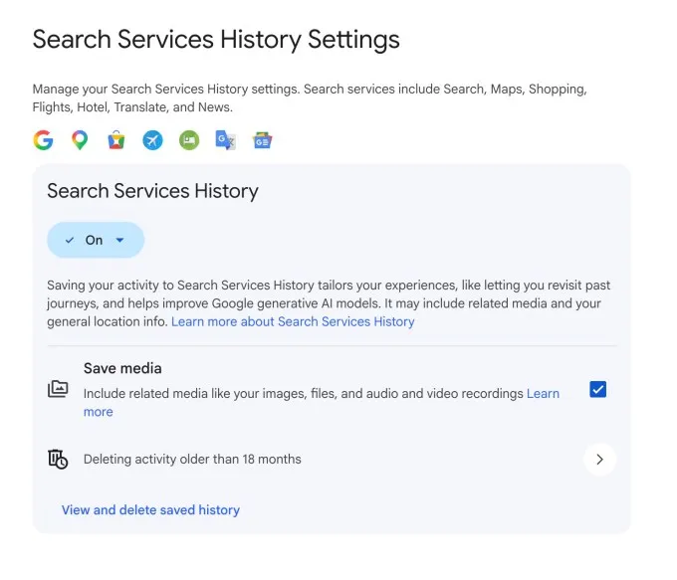Click the Google Flights airplane icon
This screenshot has width=677, height=580.
tap(153, 140)
